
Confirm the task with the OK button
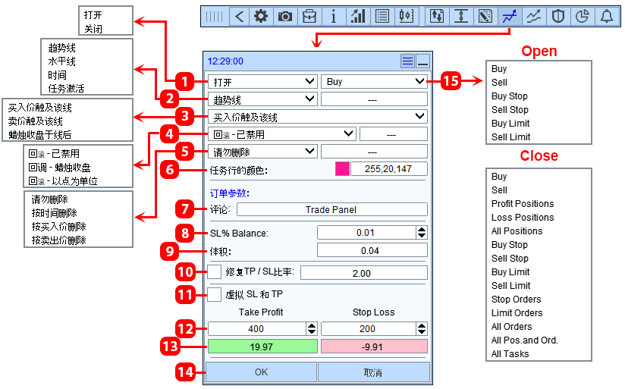pyautogui.click(x=261, y=372)
